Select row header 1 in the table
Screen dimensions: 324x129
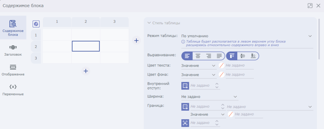pyautogui.click(x=36, y=35)
